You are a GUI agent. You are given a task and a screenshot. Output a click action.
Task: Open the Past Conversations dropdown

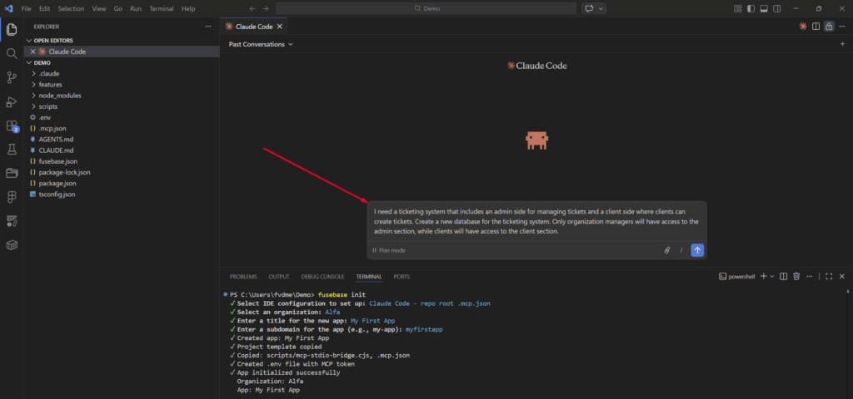(261, 44)
